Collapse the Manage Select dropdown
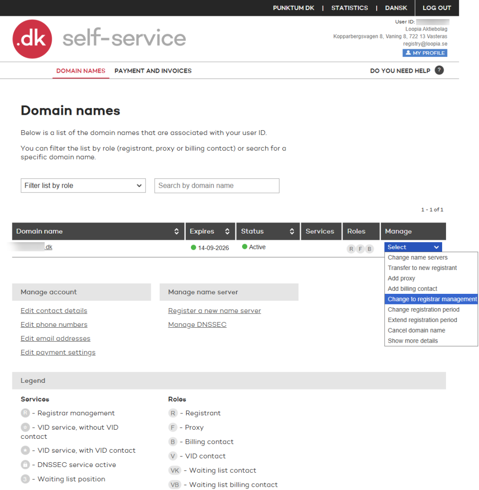Image resolution: width=479 pixels, height=490 pixels. (413, 247)
